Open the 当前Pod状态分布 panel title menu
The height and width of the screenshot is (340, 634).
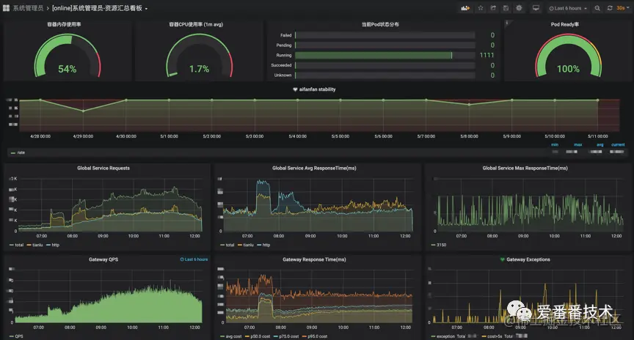[380, 24]
